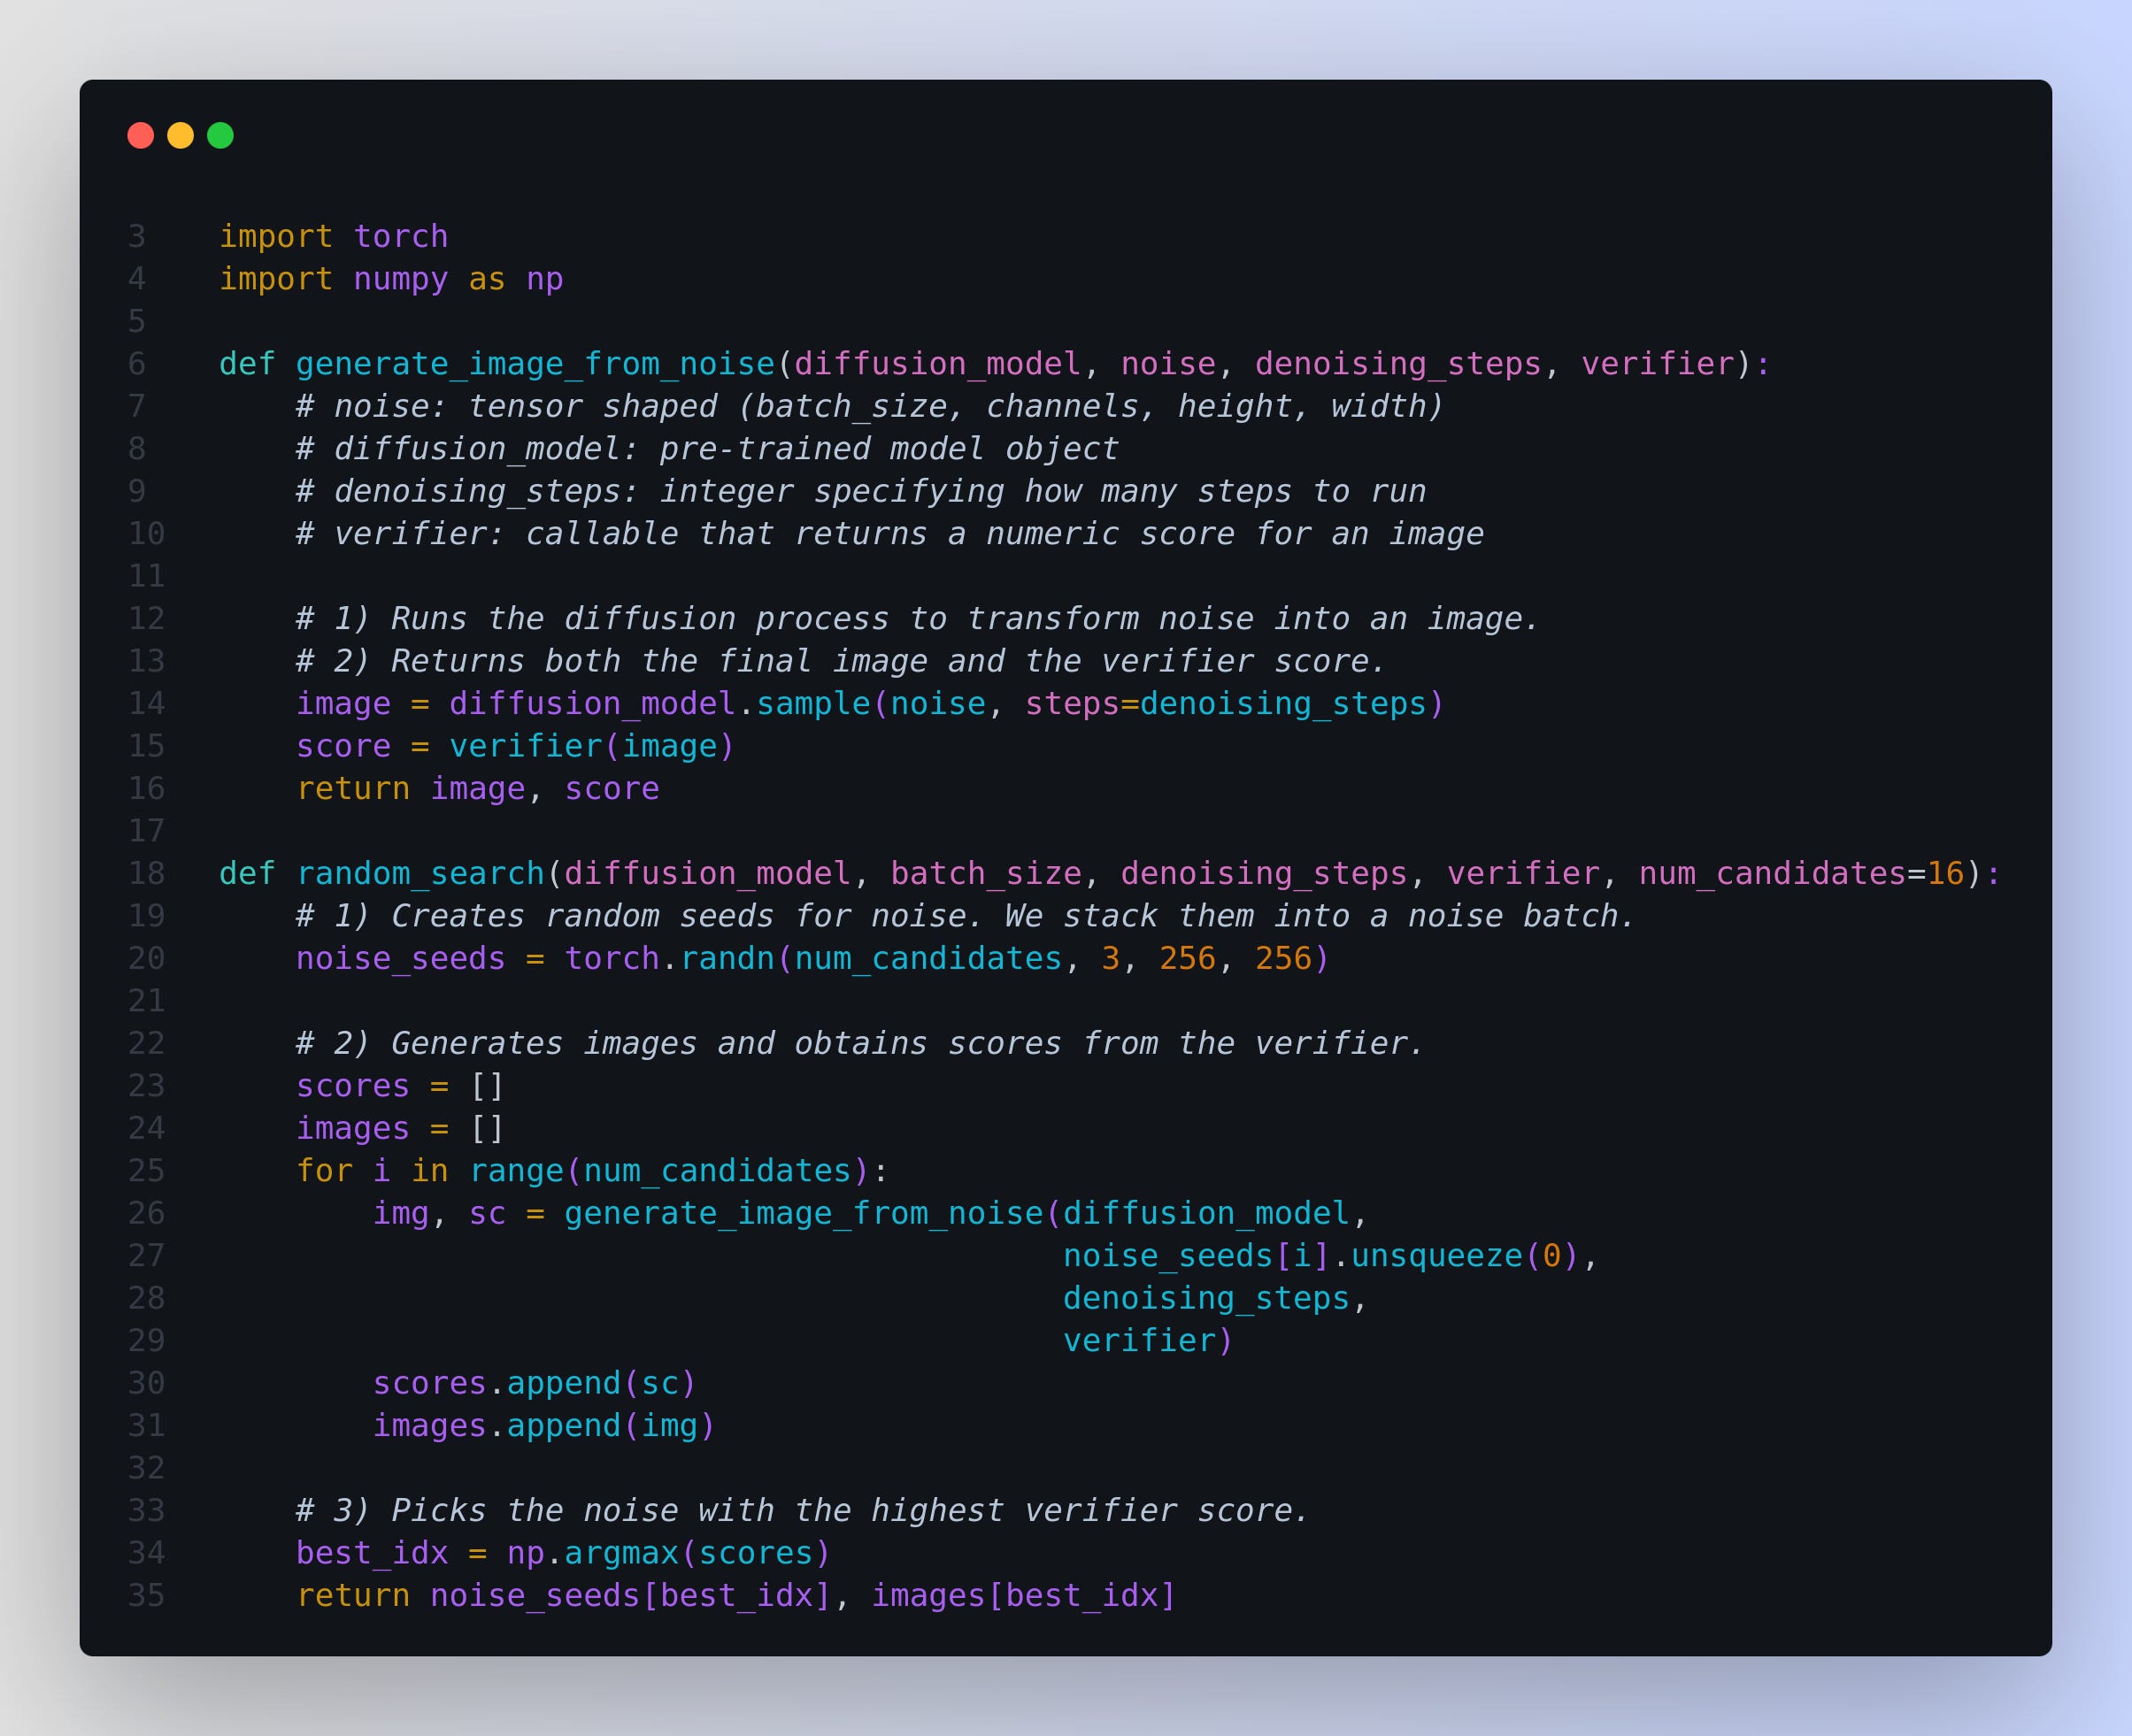Click the yellow minimize dot

point(180,135)
